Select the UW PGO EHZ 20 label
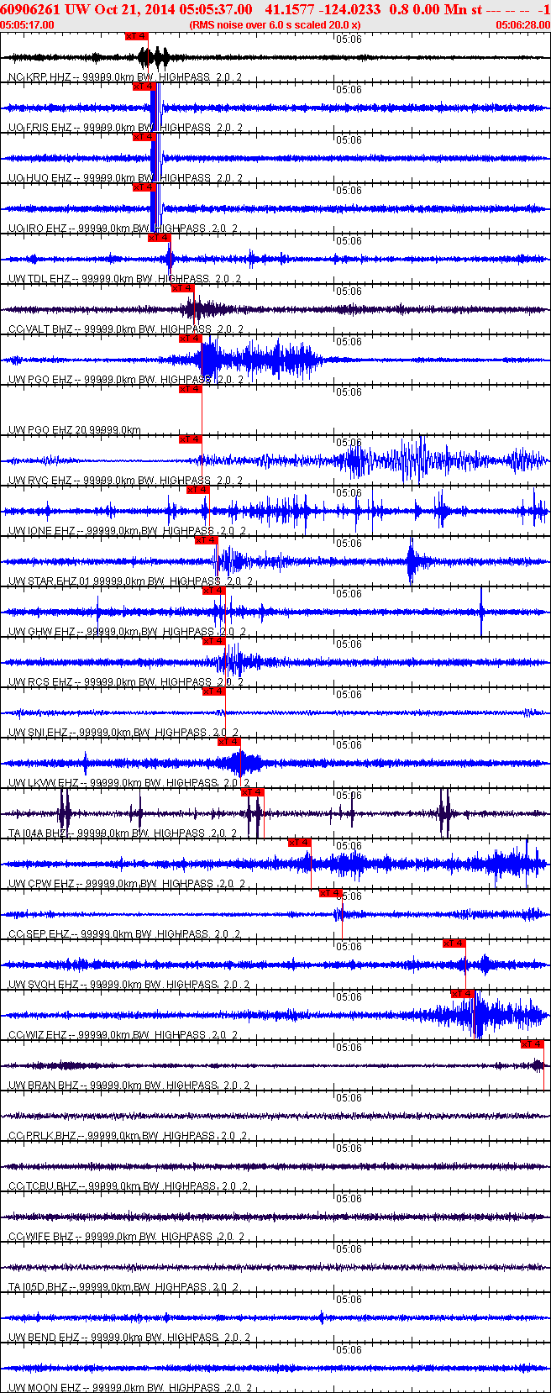The image size is (551, 1393). [x=75, y=430]
